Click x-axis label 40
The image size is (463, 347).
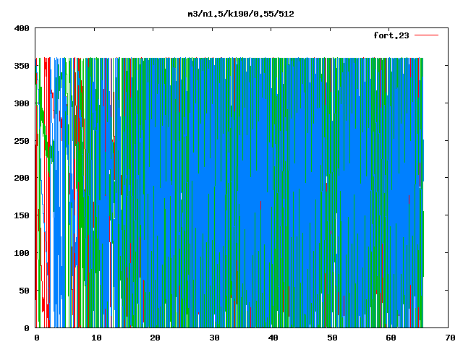[x=273, y=338]
